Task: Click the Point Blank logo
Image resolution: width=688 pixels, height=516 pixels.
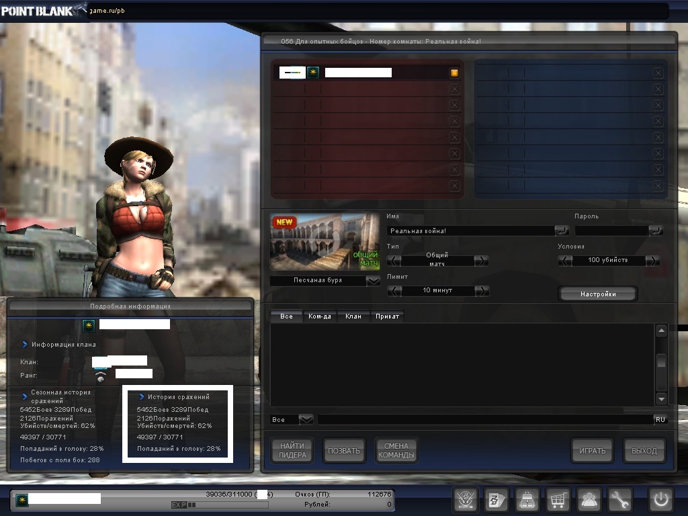Action: pos(43,11)
